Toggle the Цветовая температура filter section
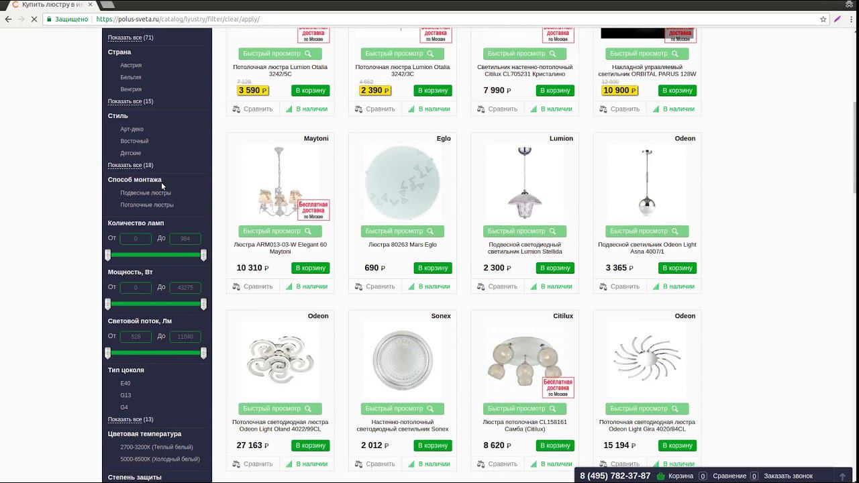This screenshot has height=483, width=859. coord(145,434)
